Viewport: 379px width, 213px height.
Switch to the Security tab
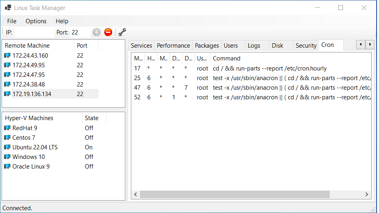pos(306,46)
